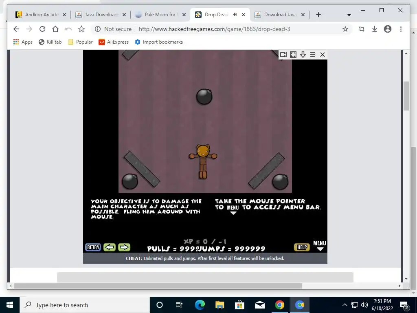The height and width of the screenshot is (313, 417).
Task: Click the taskbar search box
Action: [x=85, y=305]
